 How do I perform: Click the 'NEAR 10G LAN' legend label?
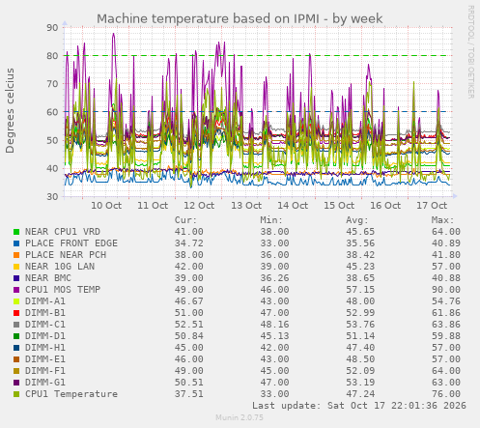tap(60, 267)
